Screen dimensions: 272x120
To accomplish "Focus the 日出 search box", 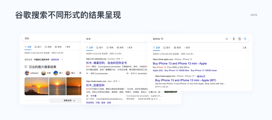I will [x=52, y=38].
